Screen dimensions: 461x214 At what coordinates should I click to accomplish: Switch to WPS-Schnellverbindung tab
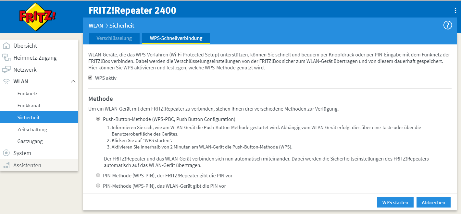[176, 38]
